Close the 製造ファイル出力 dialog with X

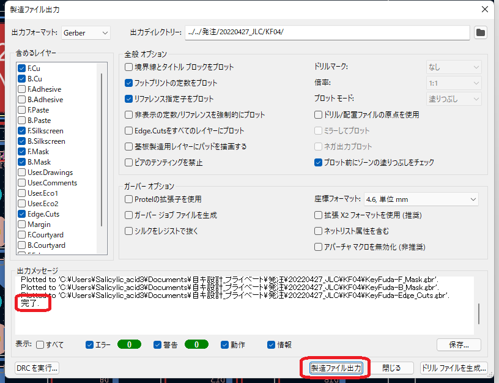tap(485, 9)
